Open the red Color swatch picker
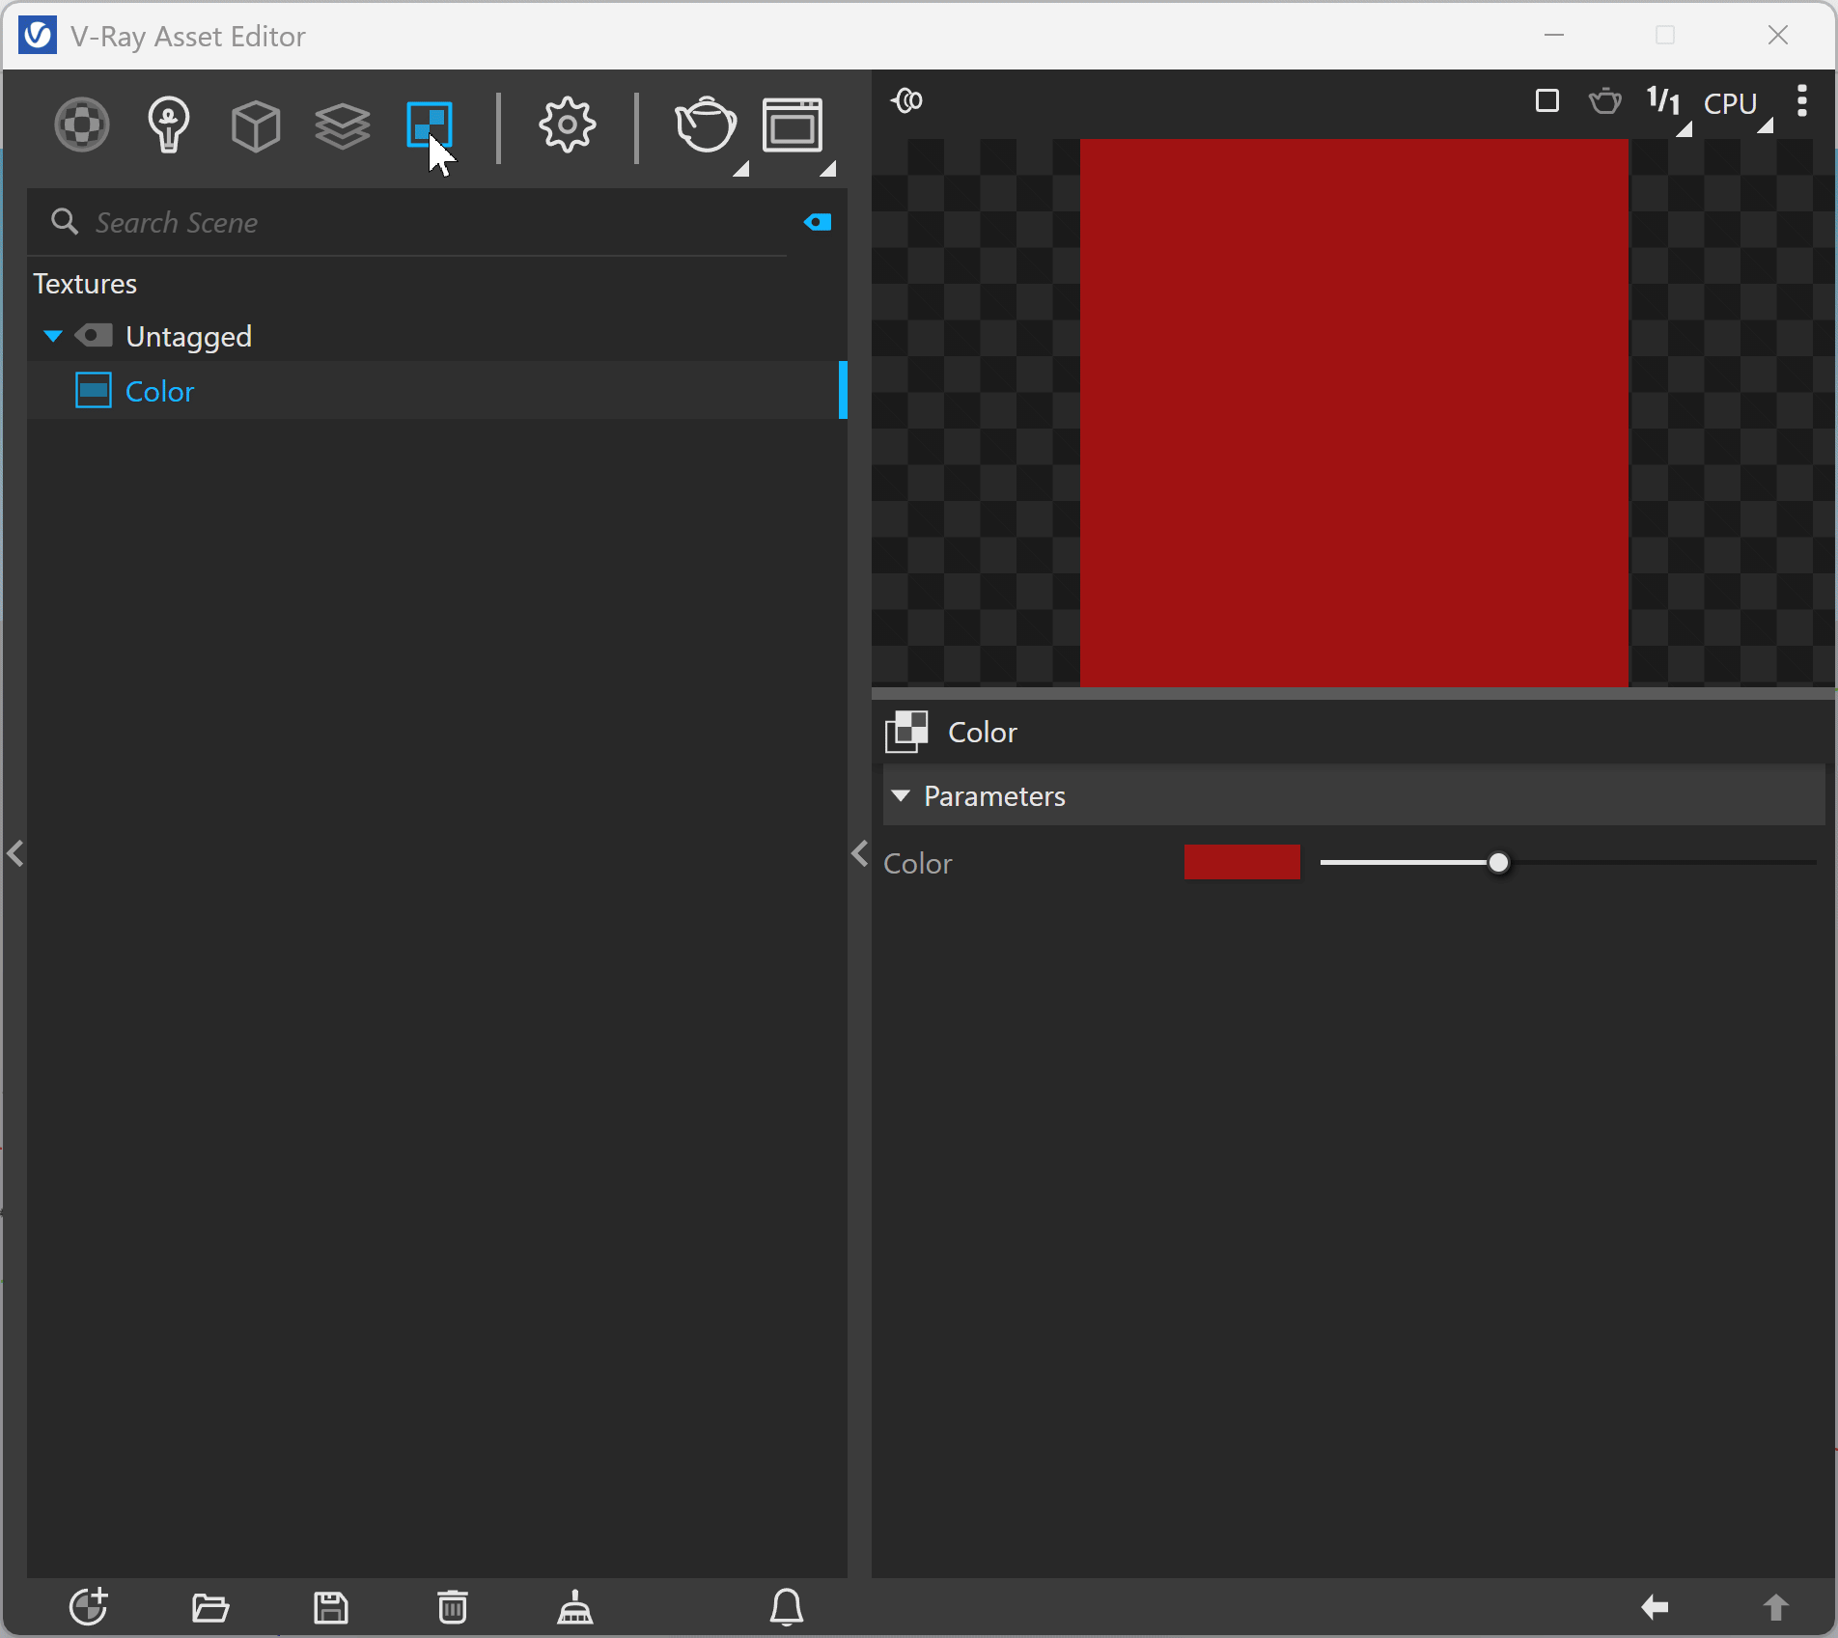The image size is (1838, 1638). [x=1242, y=863]
